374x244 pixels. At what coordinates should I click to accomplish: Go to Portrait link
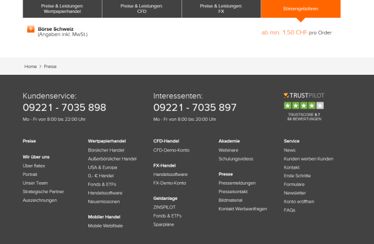(x=30, y=174)
